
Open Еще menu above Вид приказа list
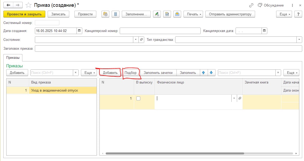coord(89,73)
